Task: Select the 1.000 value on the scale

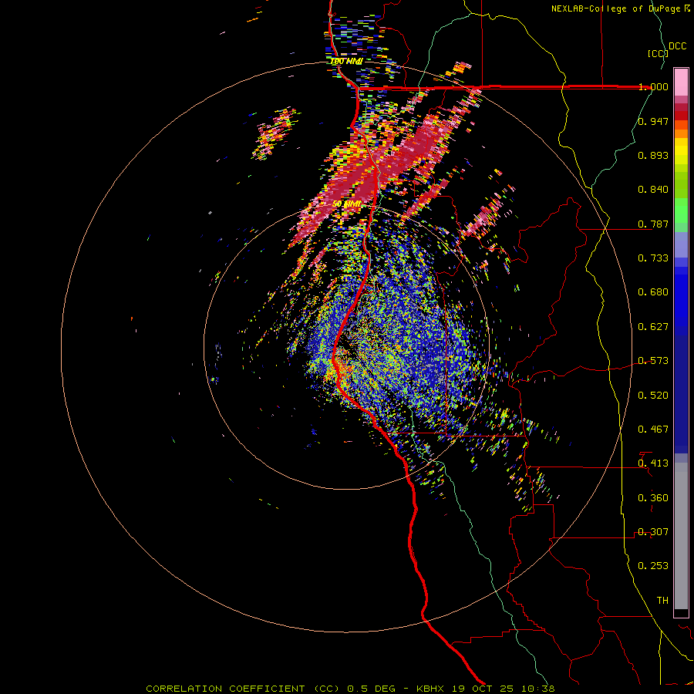Action: (653, 86)
